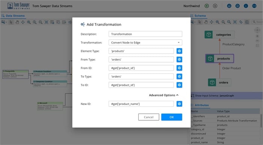Image resolution: width=263 pixels, height=145 pixels.
Task: Click third zoom magnifier in Data Streams toolbar
Action: pyautogui.click(x=41, y=22)
